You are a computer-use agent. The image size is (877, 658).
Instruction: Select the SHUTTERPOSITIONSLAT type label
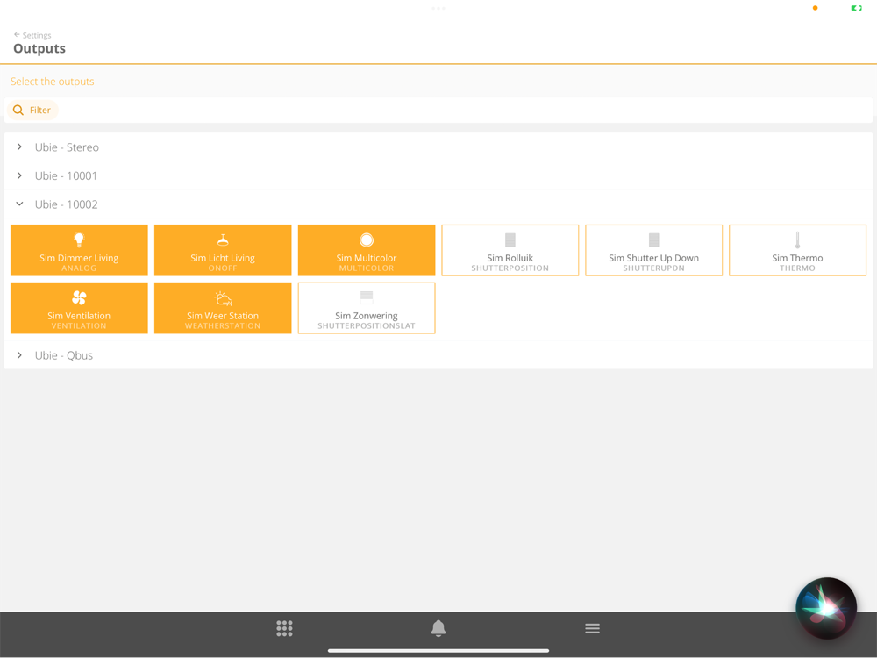click(367, 326)
